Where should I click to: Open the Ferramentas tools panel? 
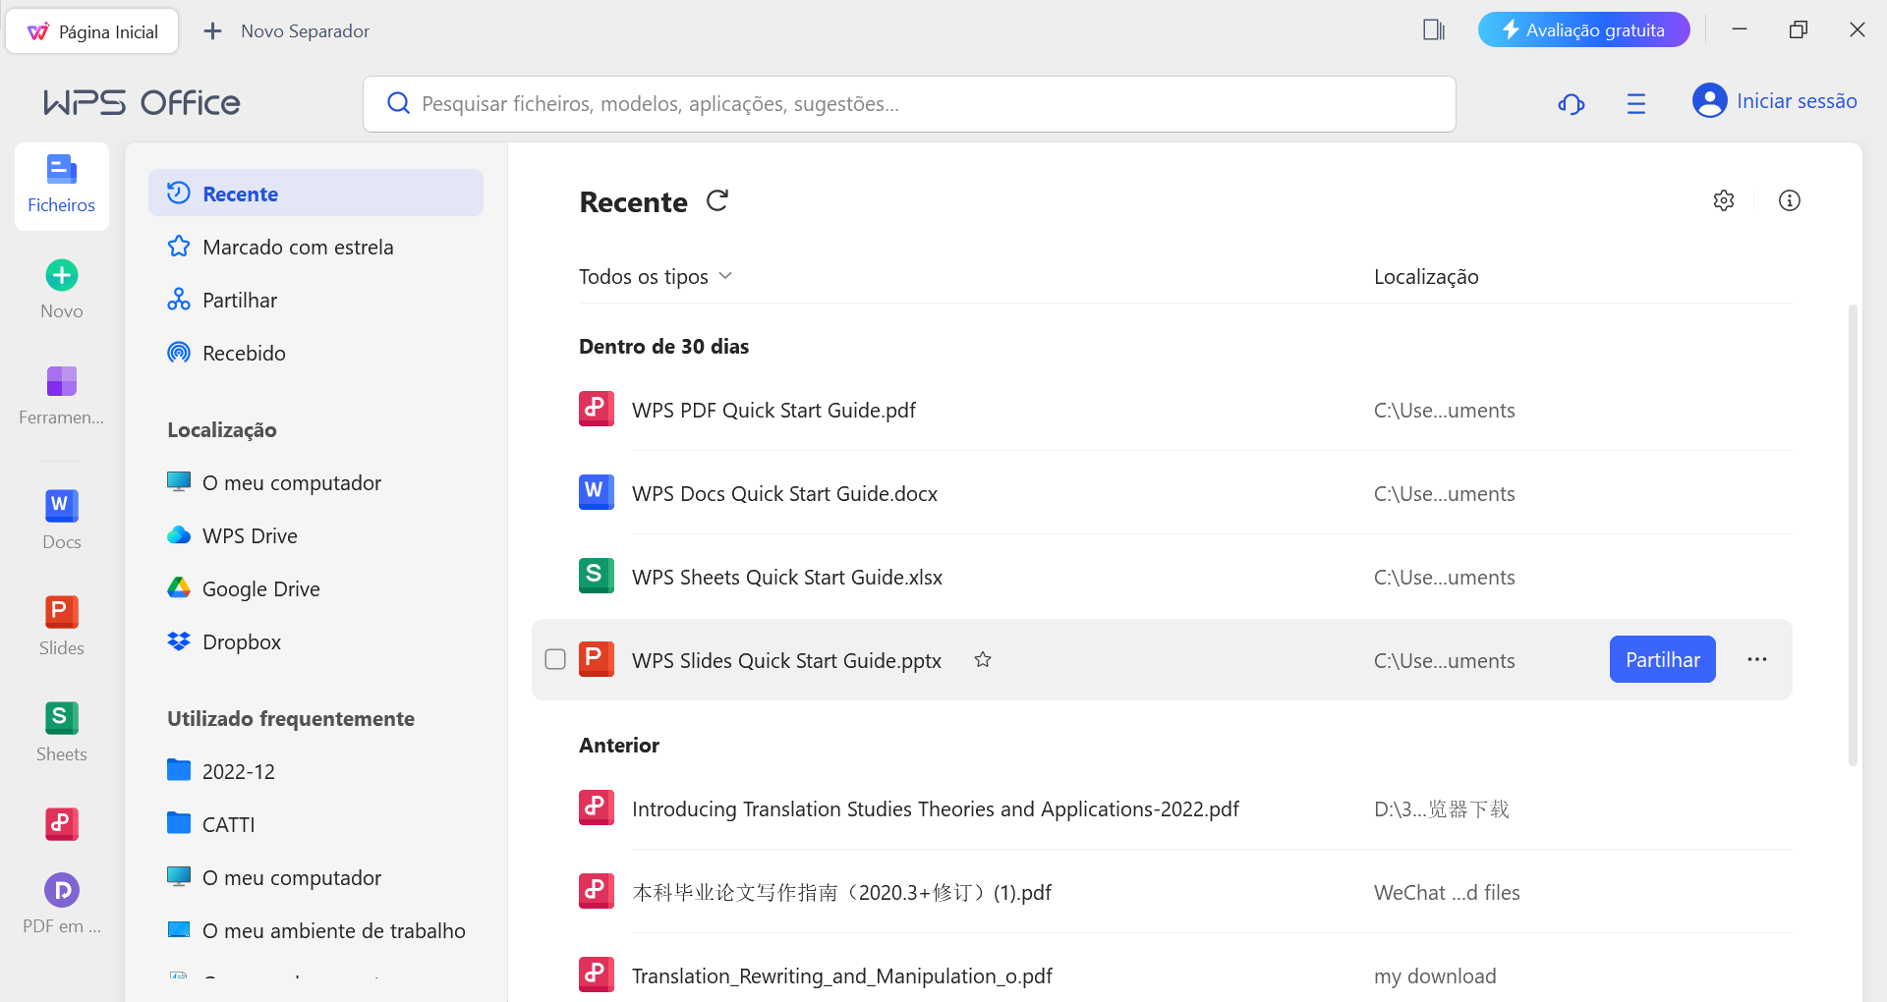point(61,395)
